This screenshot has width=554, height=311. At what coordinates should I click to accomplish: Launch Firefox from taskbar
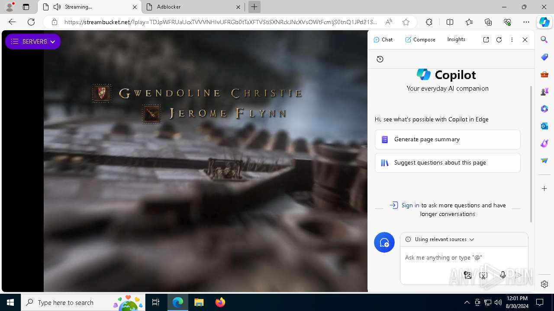point(220,302)
